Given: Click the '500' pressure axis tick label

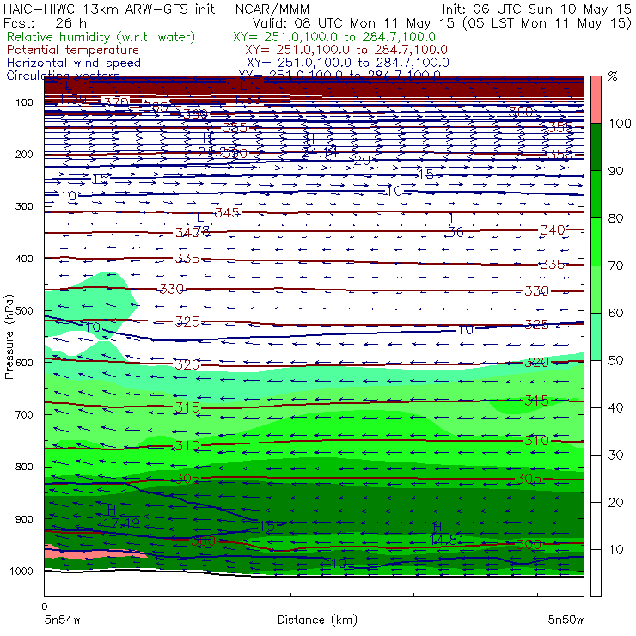Looking at the screenshot, I should pyautogui.click(x=24, y=311).
